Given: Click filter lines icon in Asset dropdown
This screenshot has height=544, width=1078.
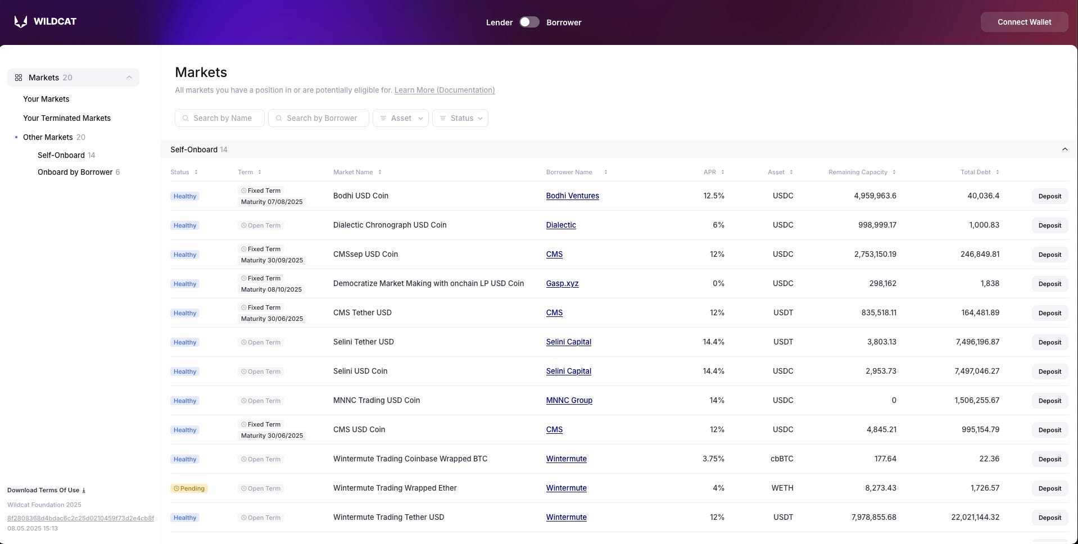Looking at the screenshot, I should pos(383,118).
